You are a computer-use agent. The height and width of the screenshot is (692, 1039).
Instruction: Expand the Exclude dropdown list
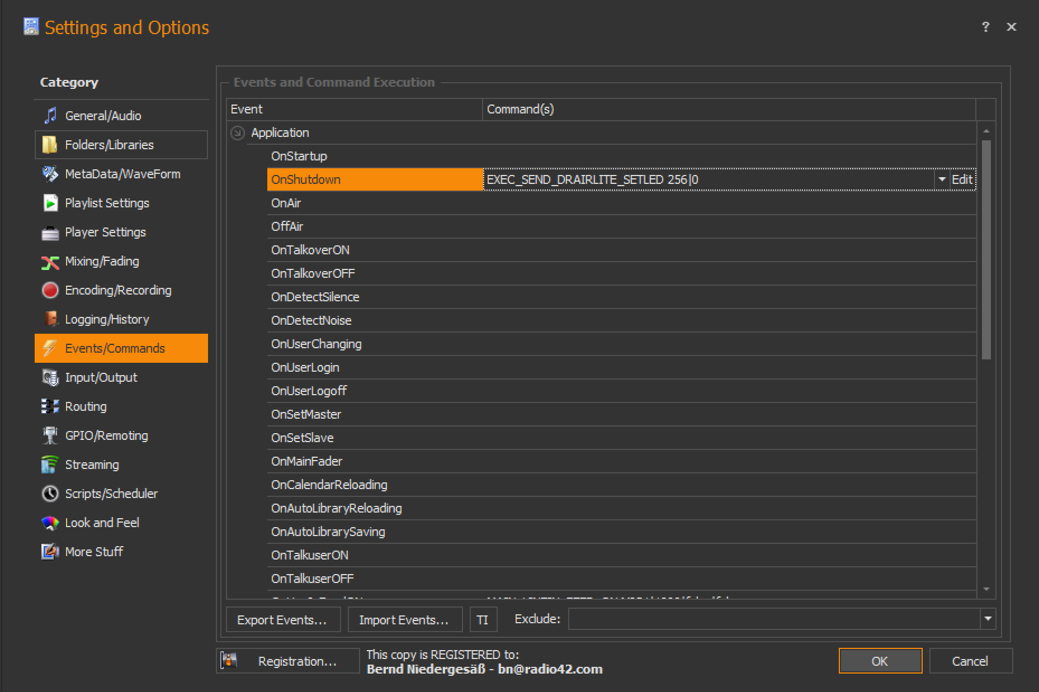click(x=988, y=619)
